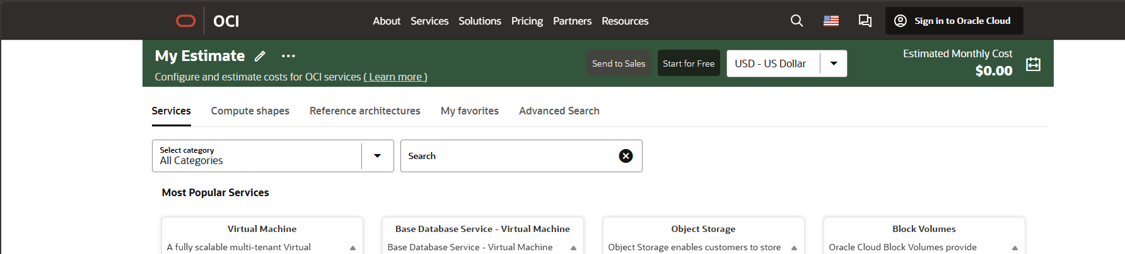
Task: Open the Select category dropdown
Action: point(377,156)
